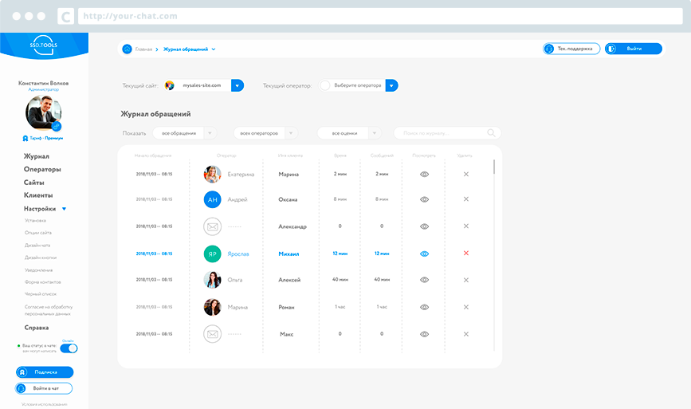Open Журнал in the sidebar
This screenshot has width=691, height=409.
click(x=36, y=156)
